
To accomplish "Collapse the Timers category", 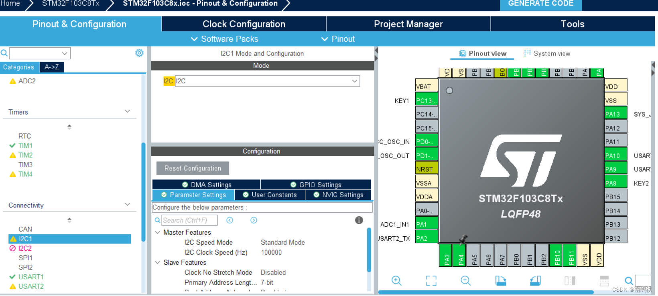I will (128, 111).
